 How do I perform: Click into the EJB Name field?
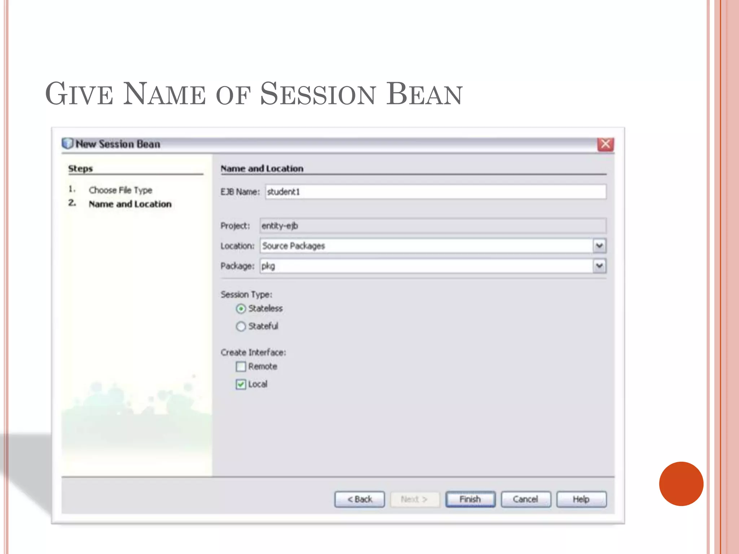point(436,192)
